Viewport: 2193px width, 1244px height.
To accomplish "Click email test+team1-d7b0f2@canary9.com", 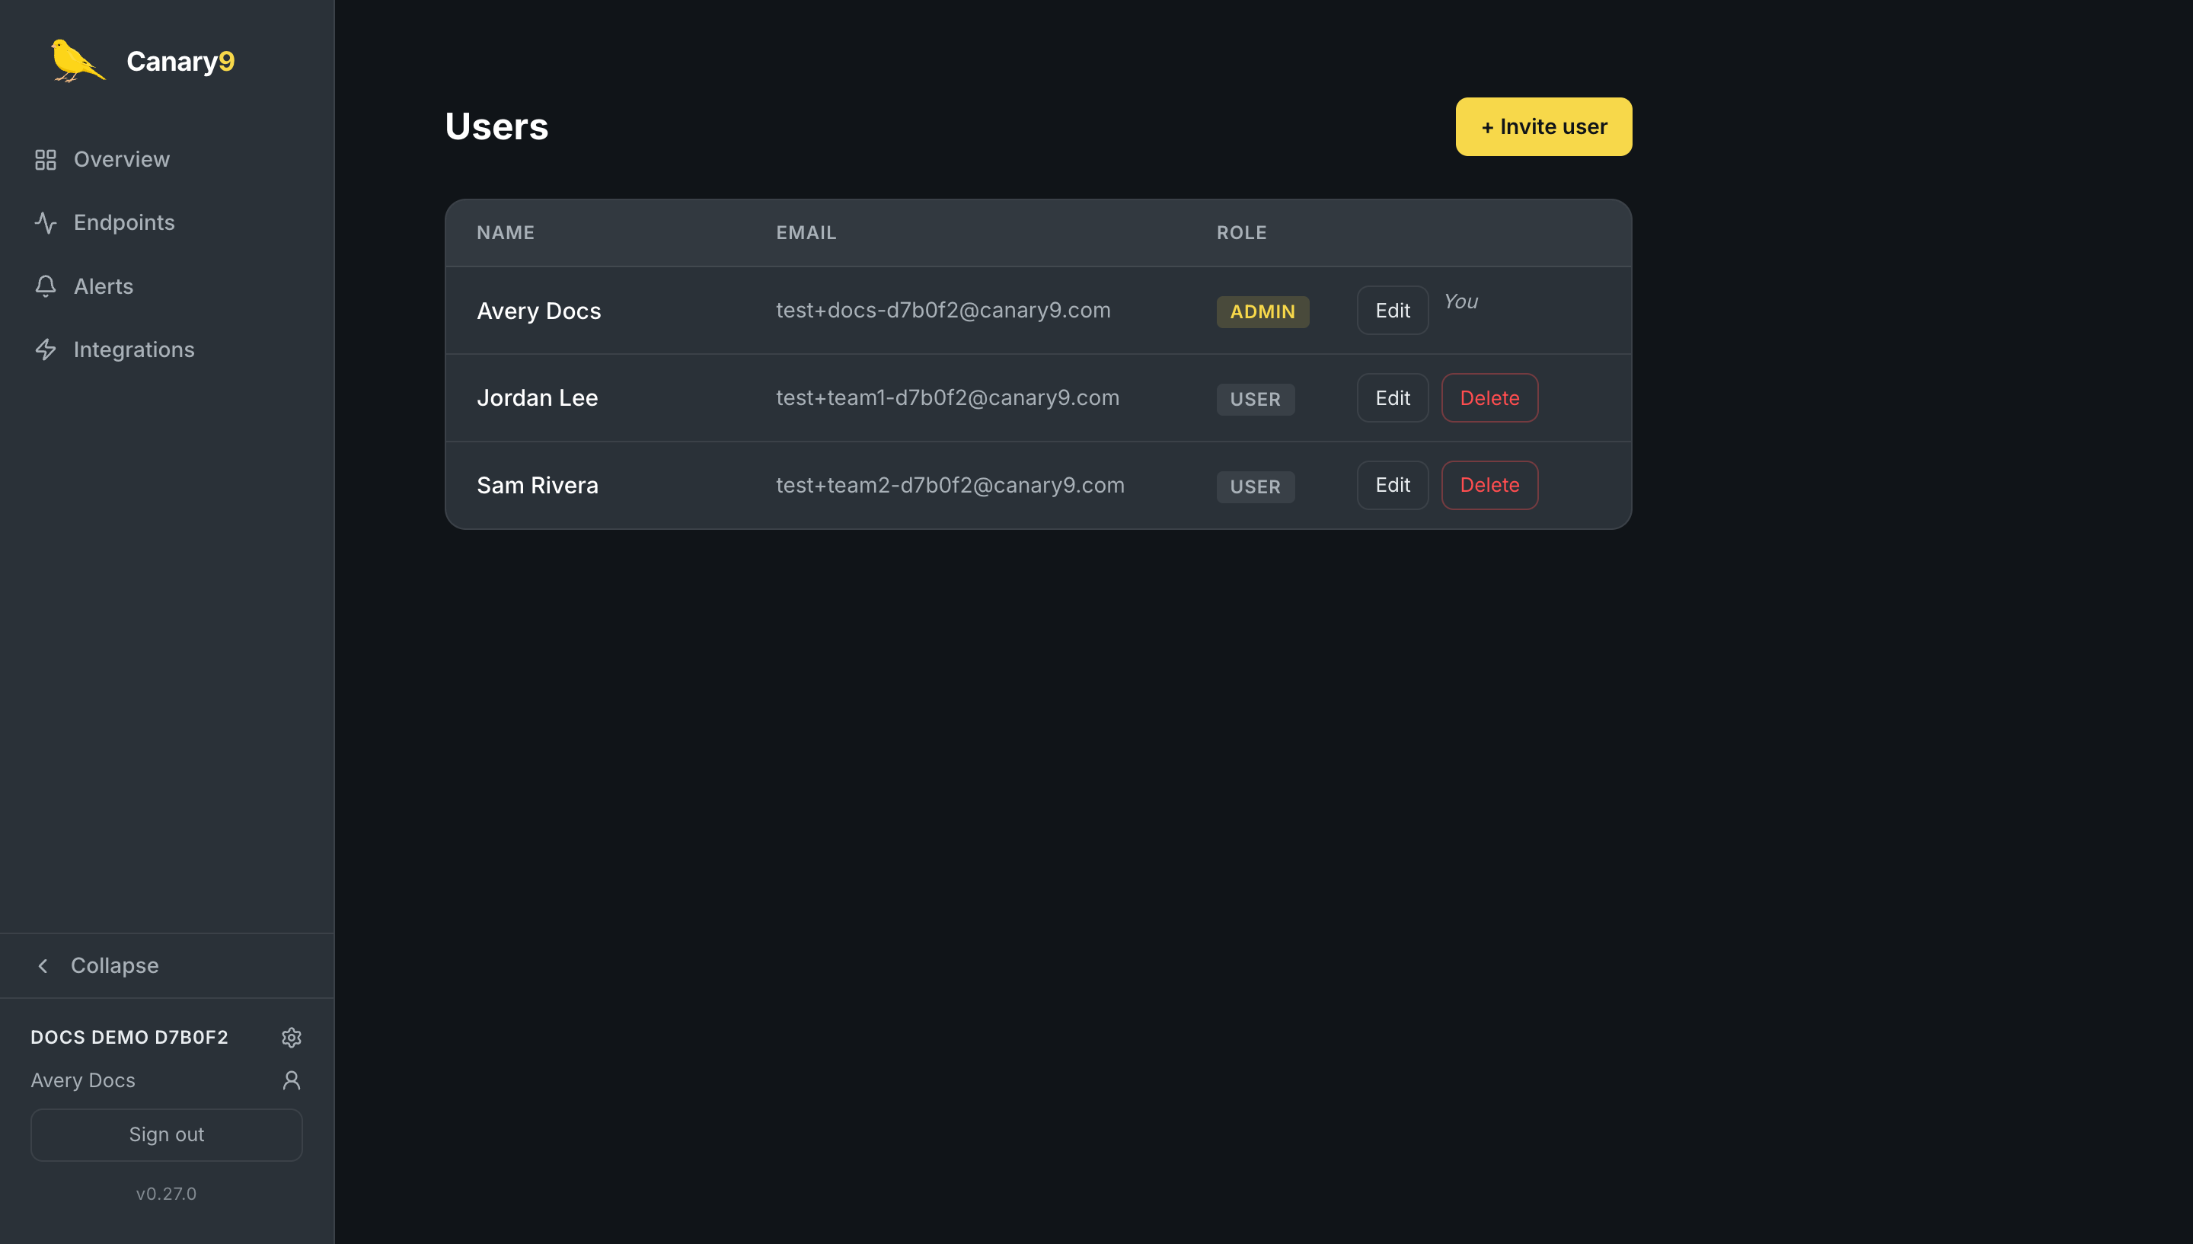I will [946, 398].
